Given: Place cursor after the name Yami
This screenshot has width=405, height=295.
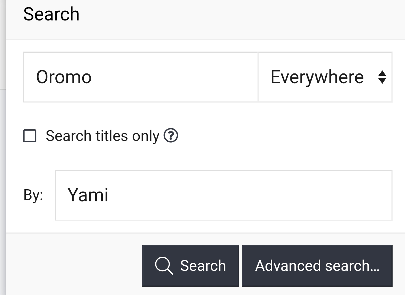Looking at the screenshot, I should pos(109,195).
